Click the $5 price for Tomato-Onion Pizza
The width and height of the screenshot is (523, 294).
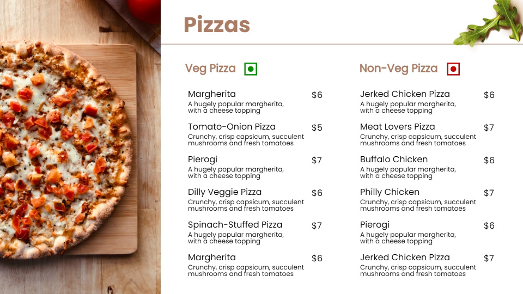coord(317,128)
